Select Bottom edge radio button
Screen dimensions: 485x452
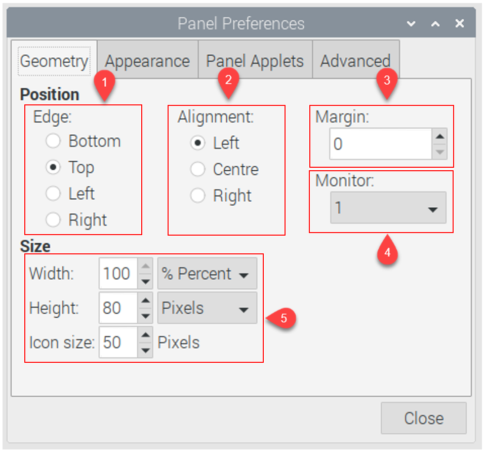click(53, 141)
